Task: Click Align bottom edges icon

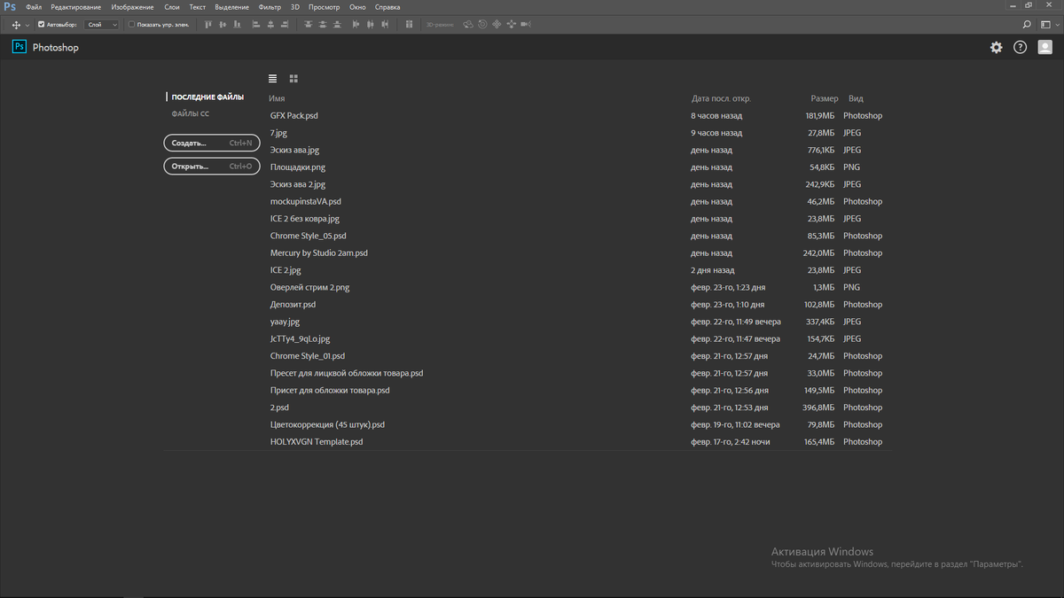Action: pyautogui.click(x=237, y=25)
